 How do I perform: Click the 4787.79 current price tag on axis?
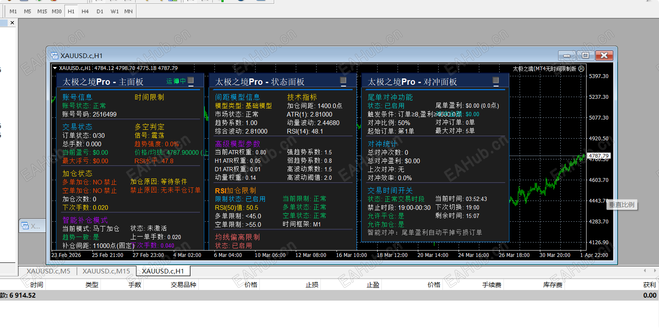pyautogui.click(x=598, y=156)
